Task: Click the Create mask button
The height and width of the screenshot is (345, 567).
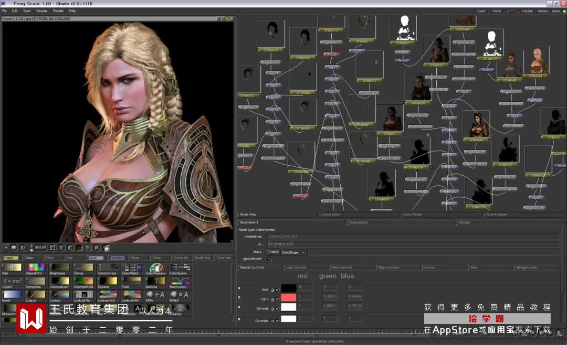Action: click(x=274, y=252)
